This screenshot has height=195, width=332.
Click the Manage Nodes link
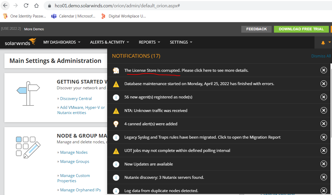(74, 152)
